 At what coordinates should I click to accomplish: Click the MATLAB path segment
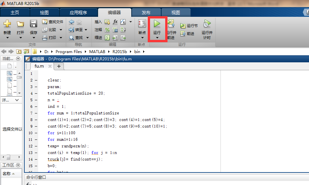pyautogui.click(x=97, y=52)
